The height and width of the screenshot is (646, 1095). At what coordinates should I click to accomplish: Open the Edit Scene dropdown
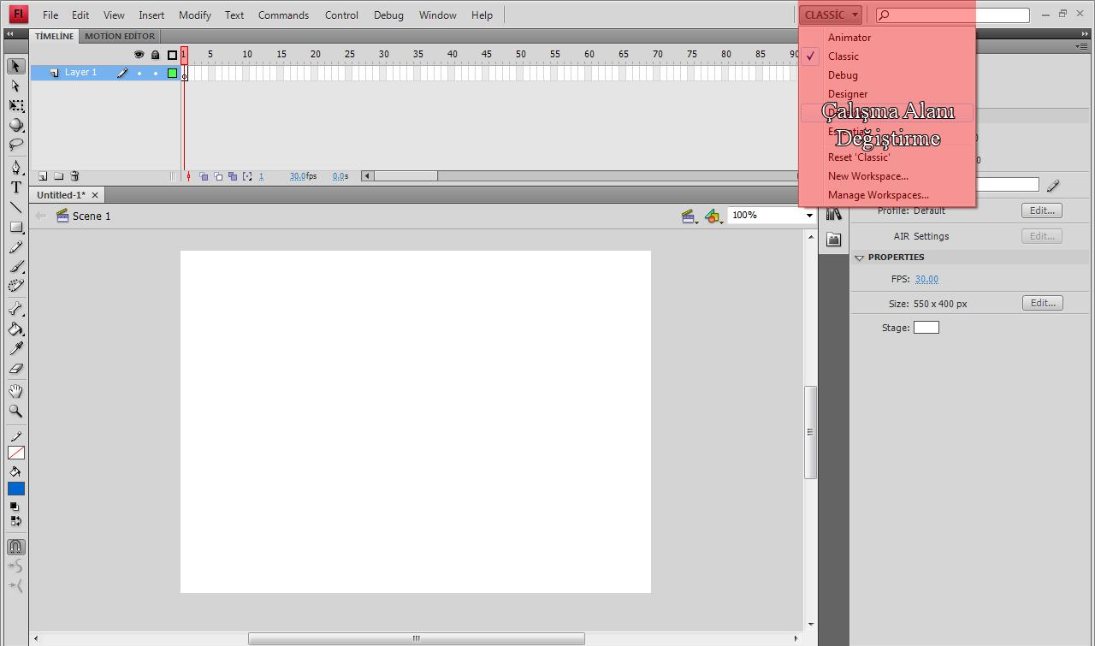[x=689, y=216]
